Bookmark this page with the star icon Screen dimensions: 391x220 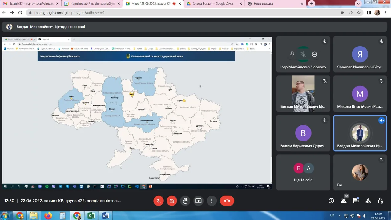[359, 13]
